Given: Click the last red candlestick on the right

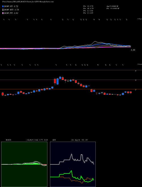Looking at the screenshot, I should tap(131, 92).
